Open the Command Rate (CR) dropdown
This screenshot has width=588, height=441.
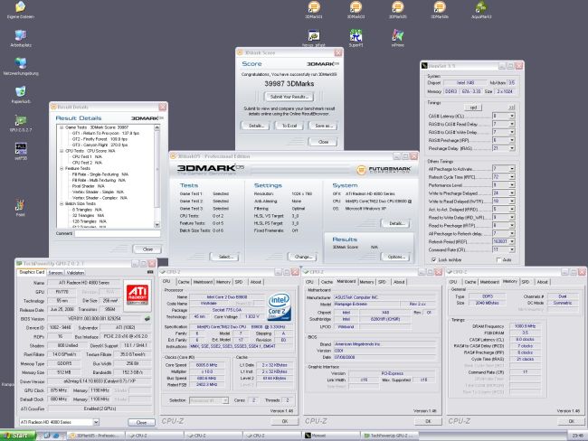[511, 249]
